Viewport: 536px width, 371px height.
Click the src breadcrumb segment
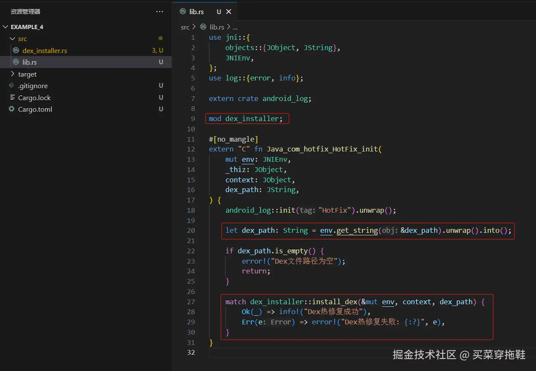[185, 27]
